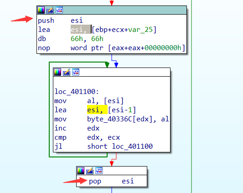243x193 pixels.
Task: Select 'cmp edx, ecx' instruction
Action: pos(87,137)
